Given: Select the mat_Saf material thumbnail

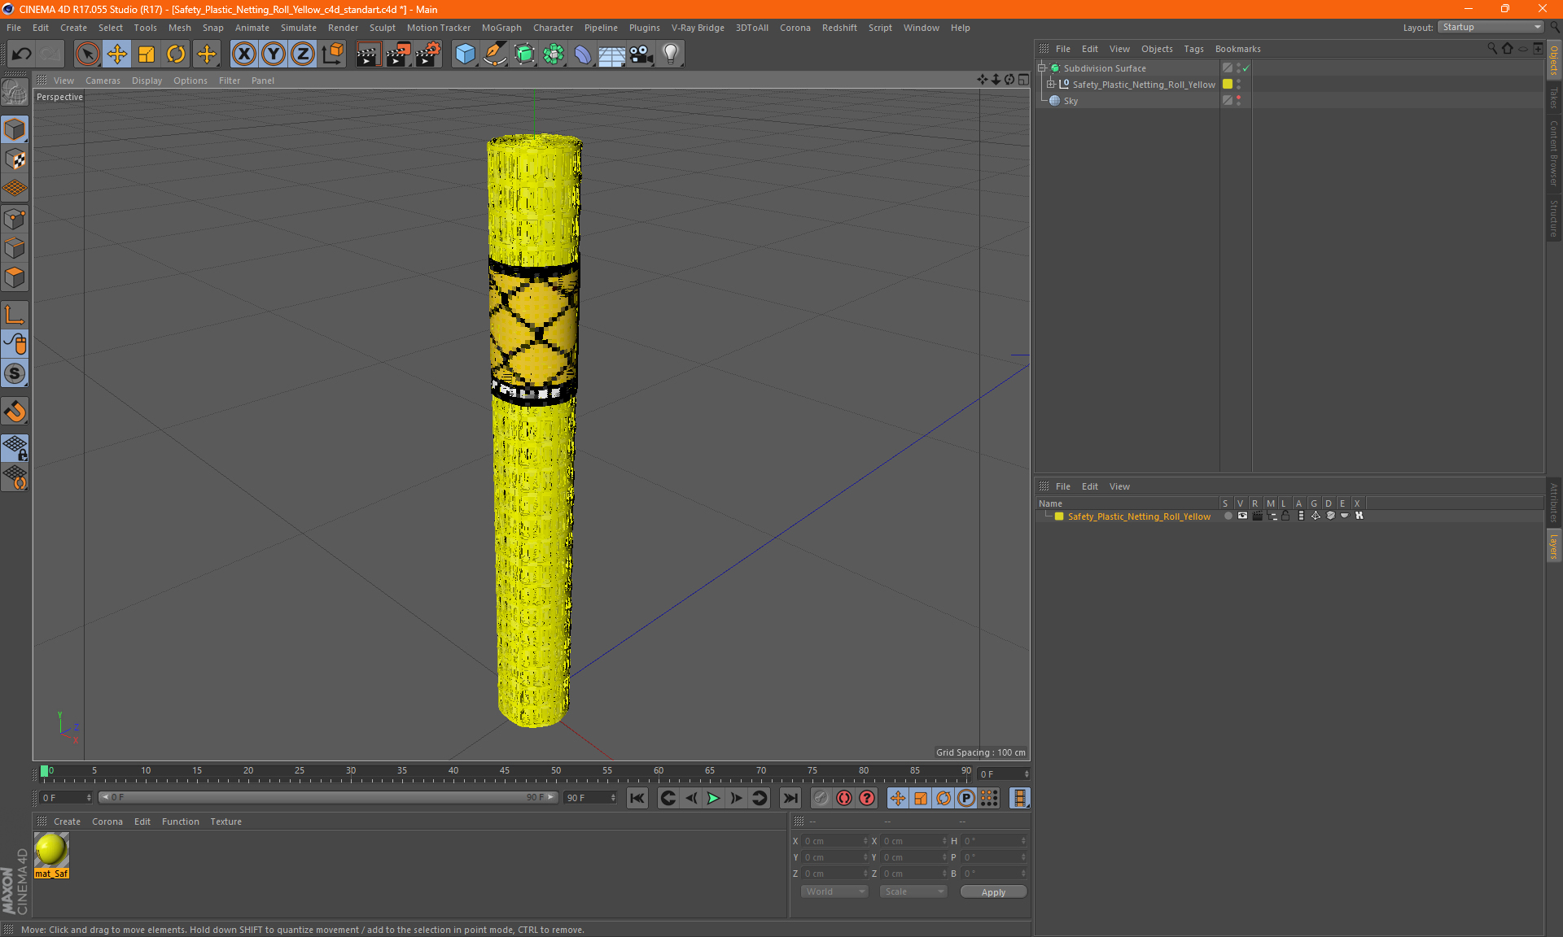Looking at the screenshot, I should (x=51, y=850).
